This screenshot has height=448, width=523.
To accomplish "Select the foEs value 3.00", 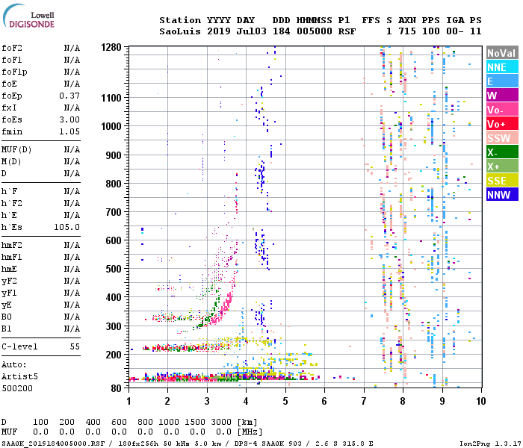I will [69, 119].
